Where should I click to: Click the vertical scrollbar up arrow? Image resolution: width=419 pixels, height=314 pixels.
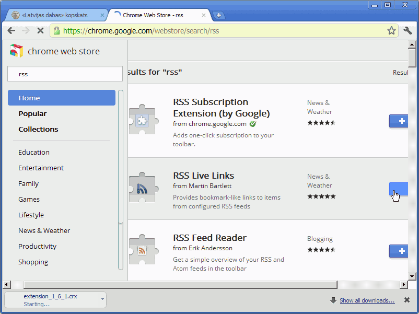[x=412, y=44]
